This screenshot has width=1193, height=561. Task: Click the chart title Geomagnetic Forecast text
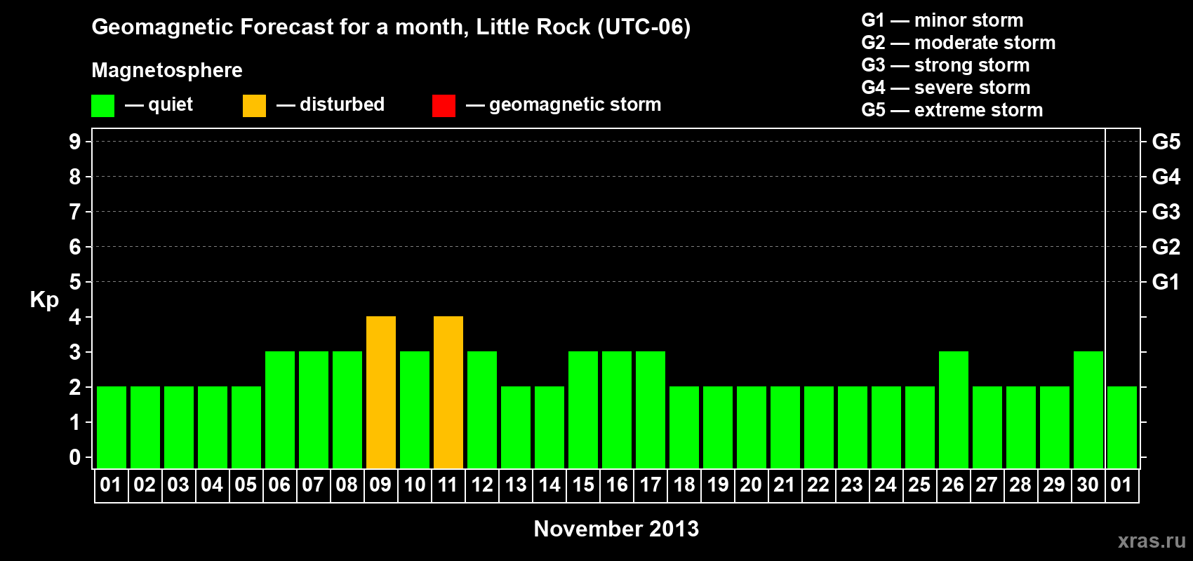pos(391,27)
